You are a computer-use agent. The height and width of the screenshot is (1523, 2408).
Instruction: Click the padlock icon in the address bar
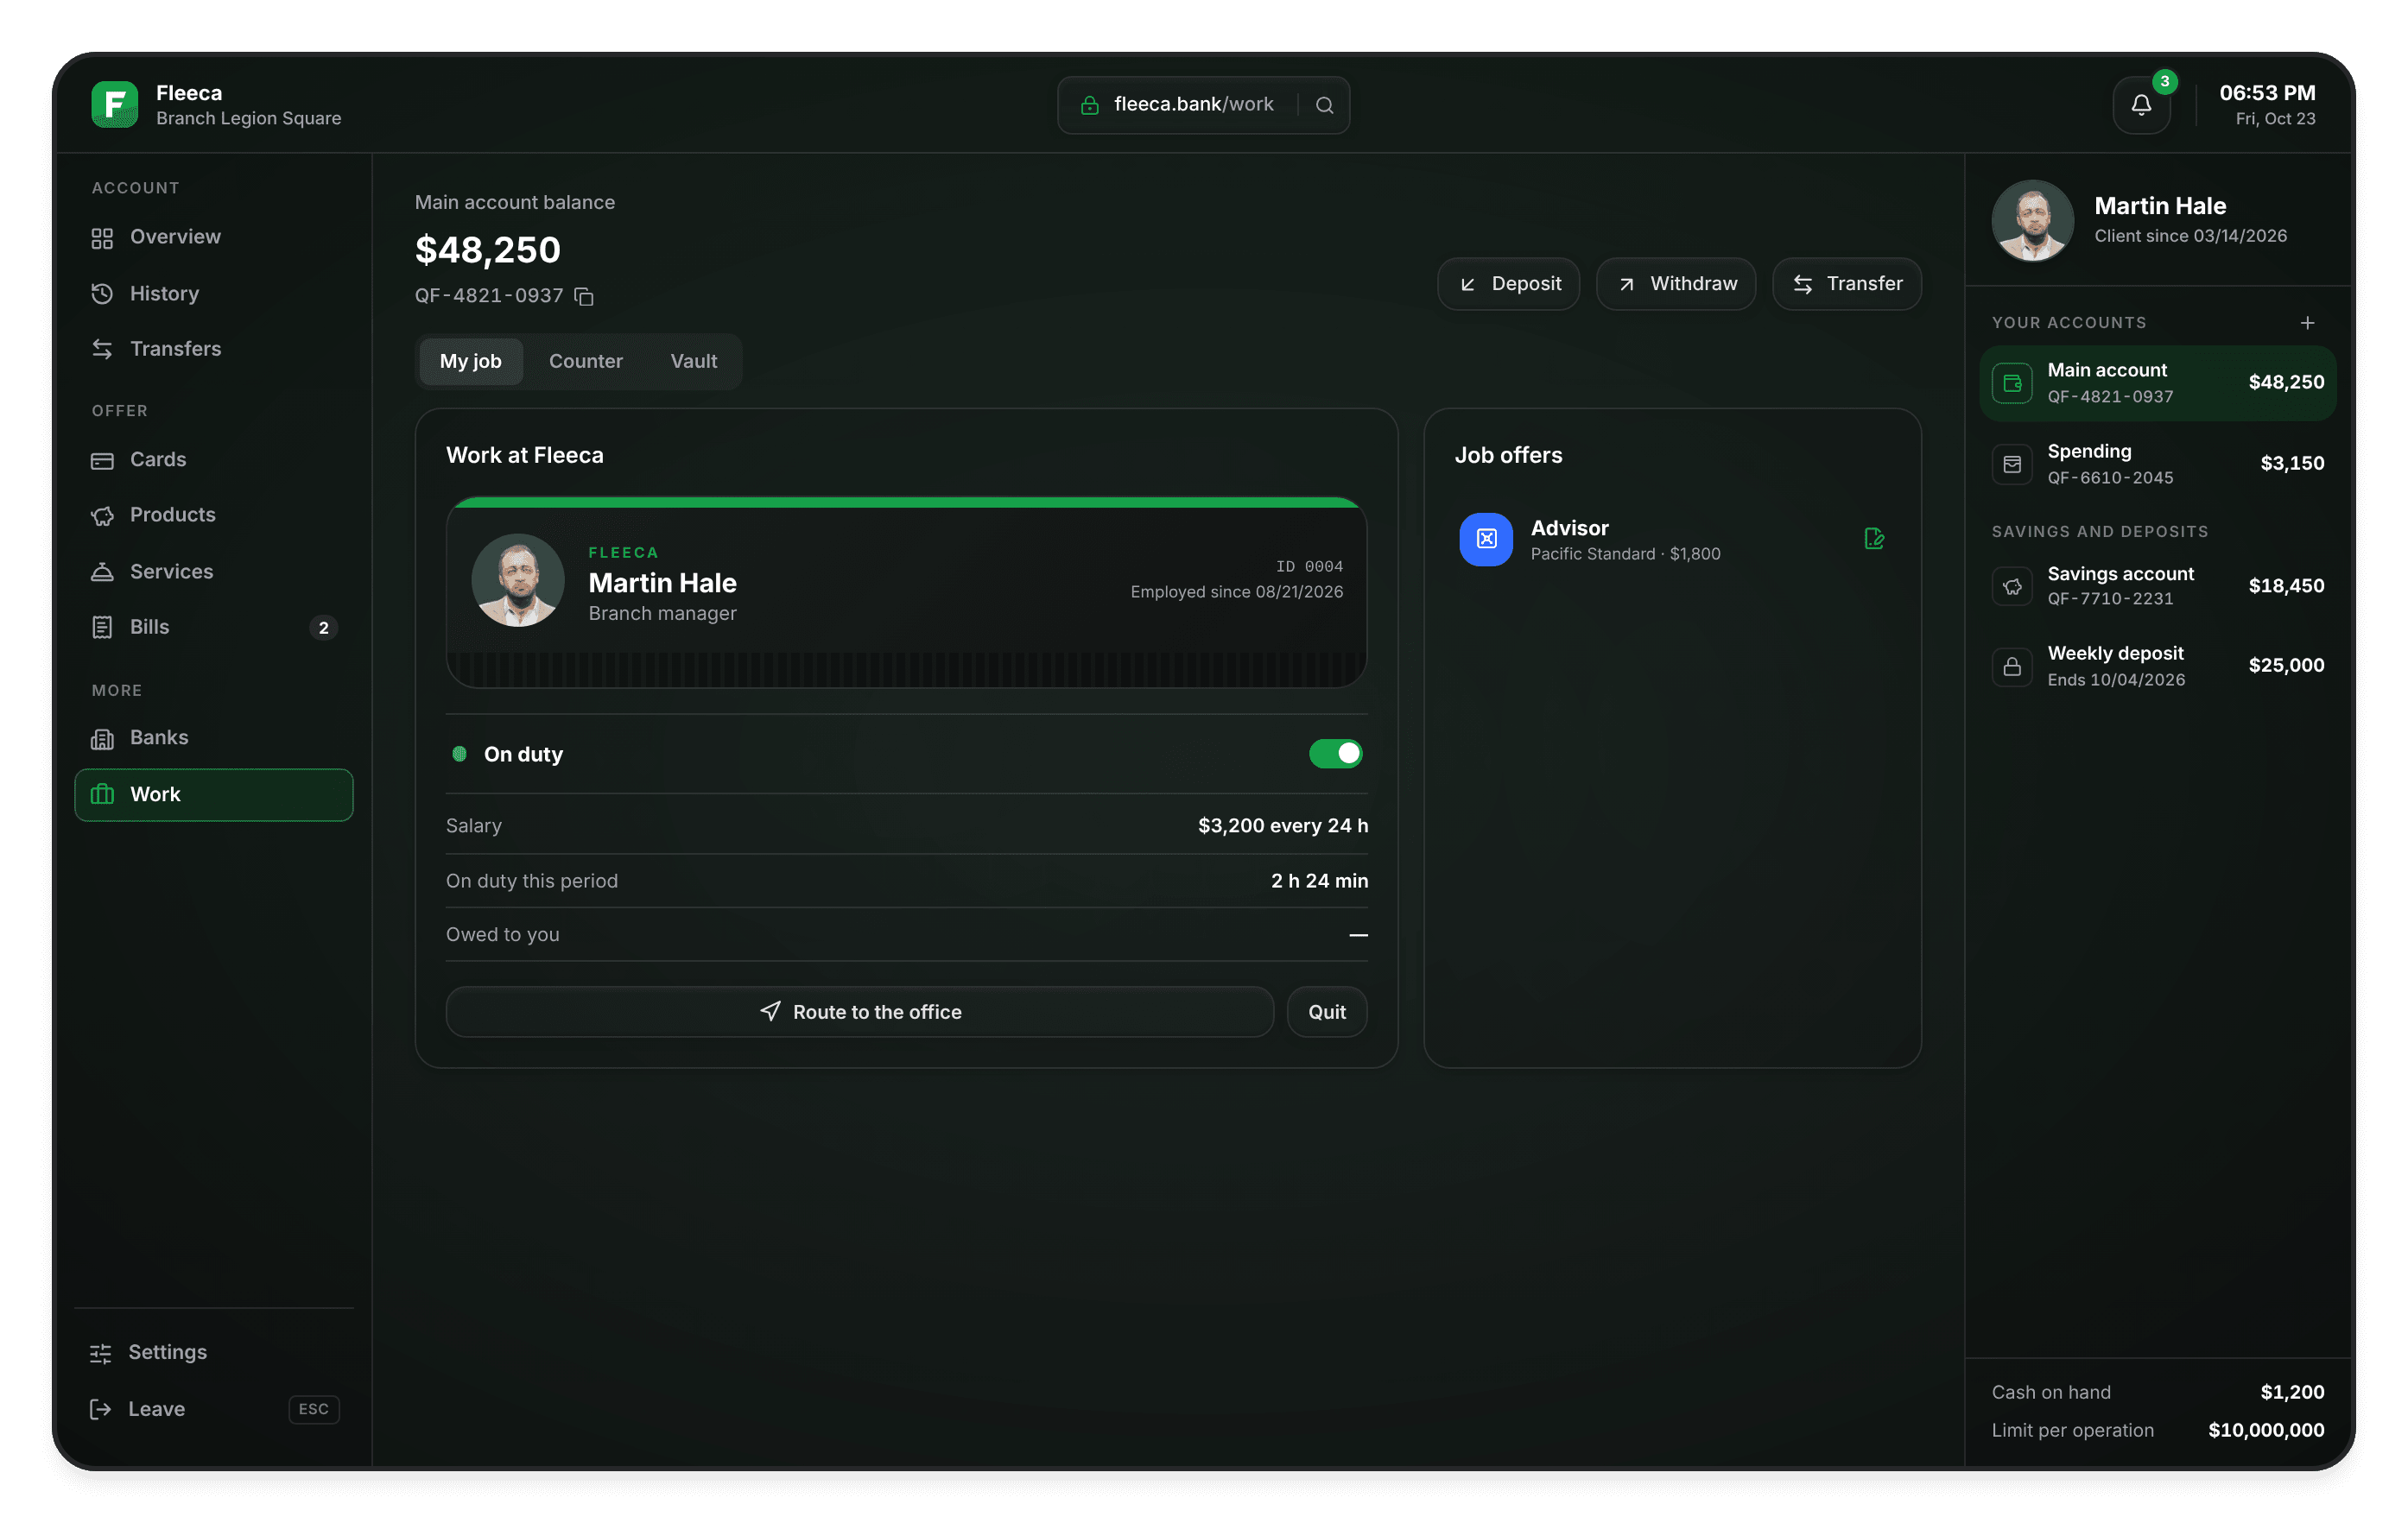tap(1090, 105)
